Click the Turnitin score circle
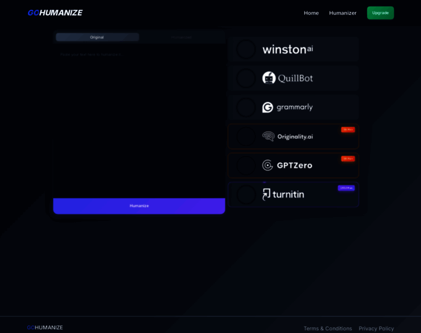This screenshot has width=421, height=333. [x=246, y=194]
